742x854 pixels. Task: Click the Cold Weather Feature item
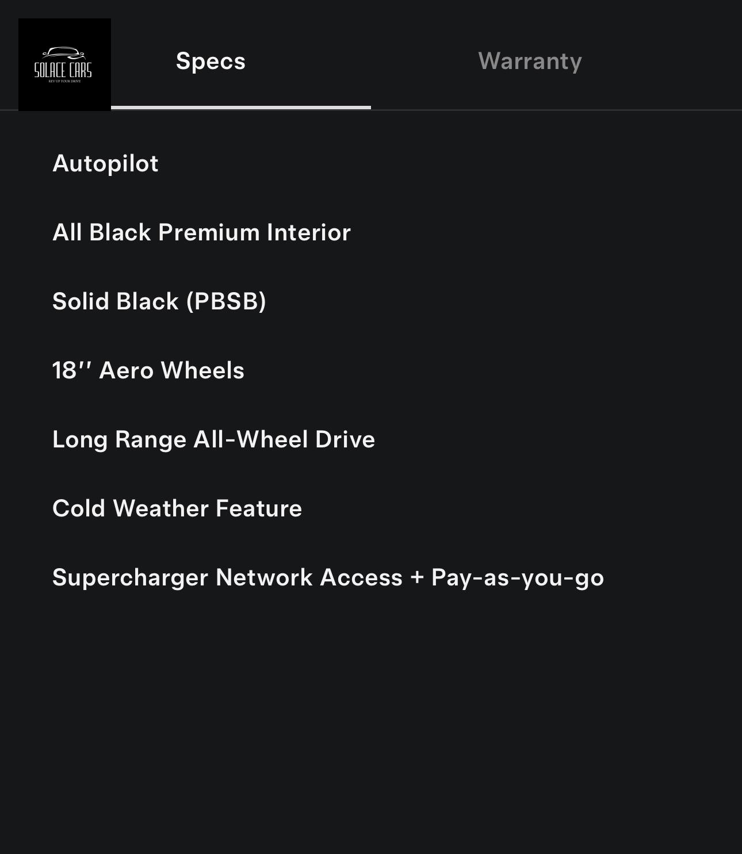click(177, 508)
